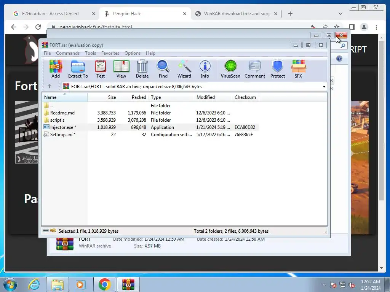Click the help question mark icon in Explorer window
This screenshot has width=390, height=292.
tap(339, 59)
